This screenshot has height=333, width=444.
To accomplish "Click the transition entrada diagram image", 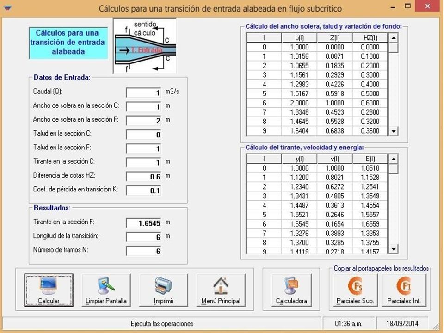I will point(145,46).
